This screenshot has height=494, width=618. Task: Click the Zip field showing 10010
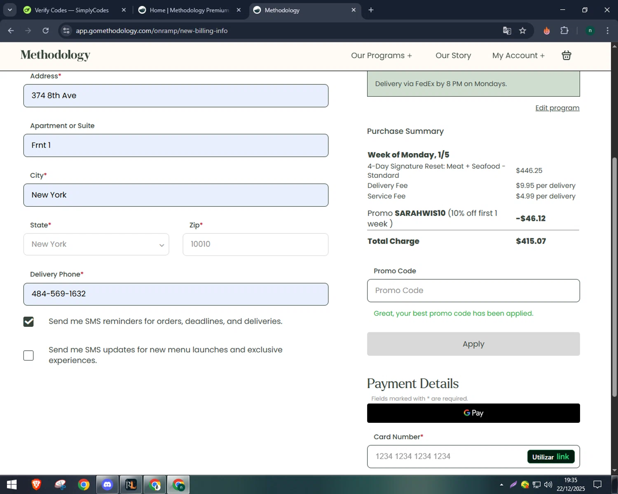pos(255,244)
